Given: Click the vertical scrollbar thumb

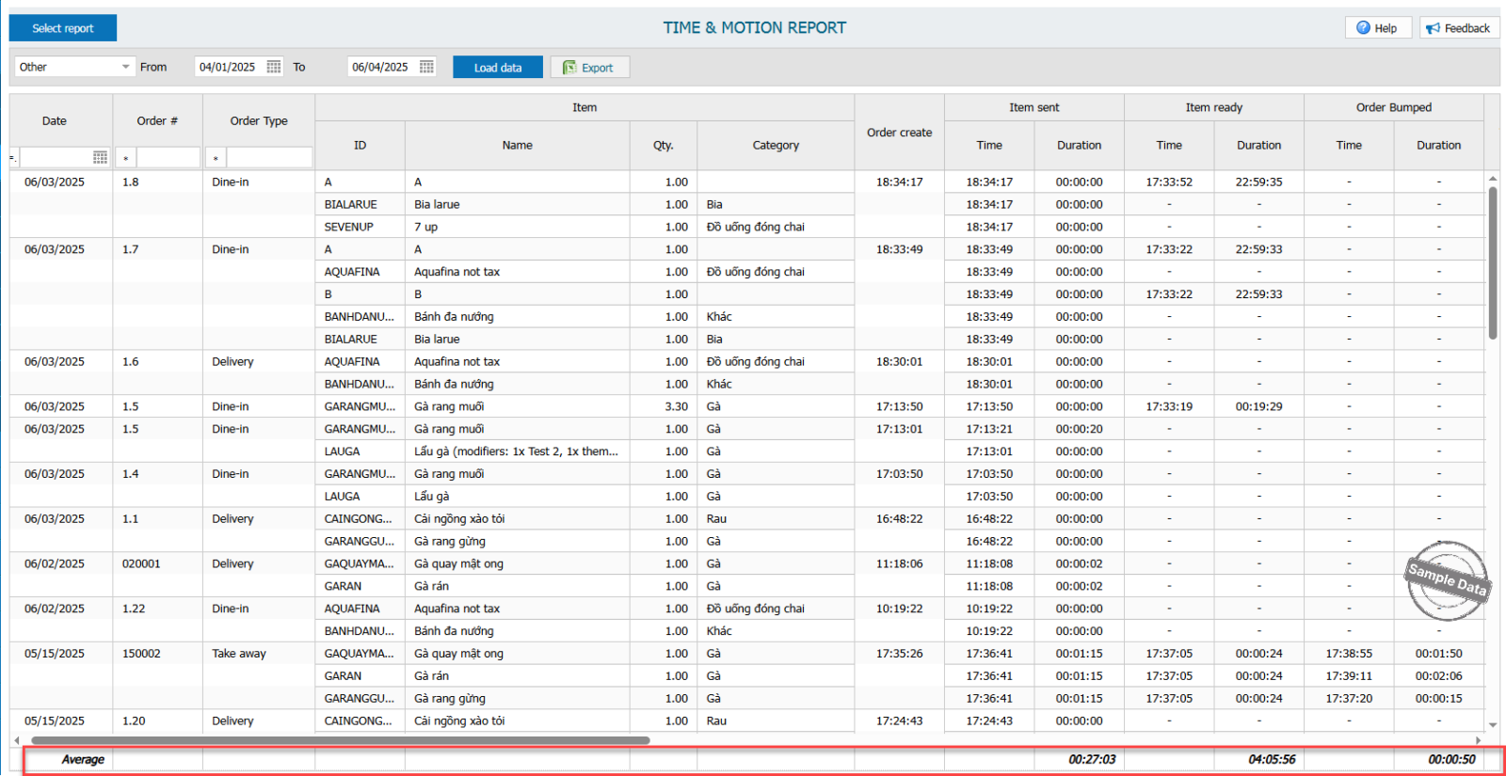Looking at the screenshot, I should point(1493,262).
